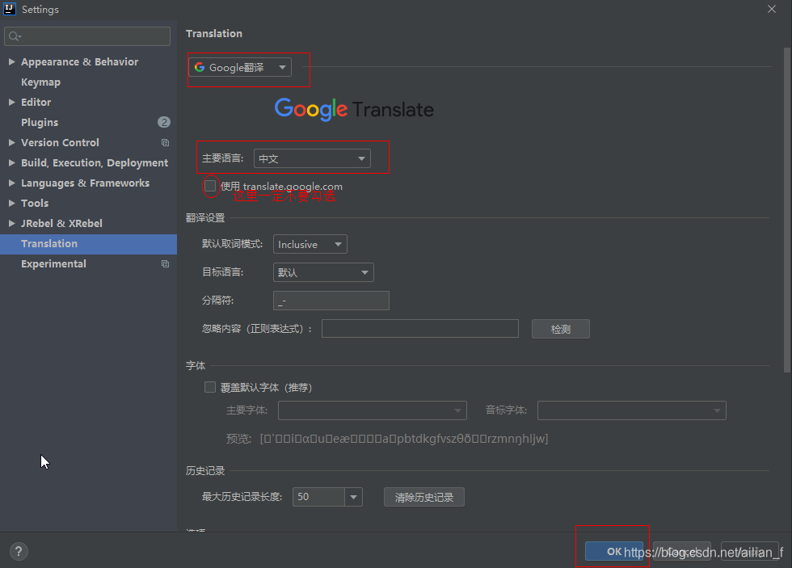The width and height of the screenshot is (792, 568).
Task: Click the copy-settings icon beside Experimental
Action: (165, 263)
